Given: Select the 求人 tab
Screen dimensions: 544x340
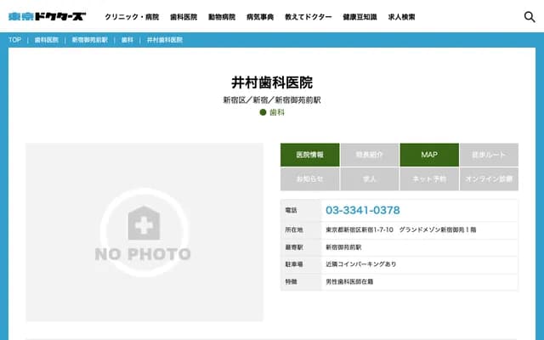Looking at the screenshot, I should click(x=370, y=179).
